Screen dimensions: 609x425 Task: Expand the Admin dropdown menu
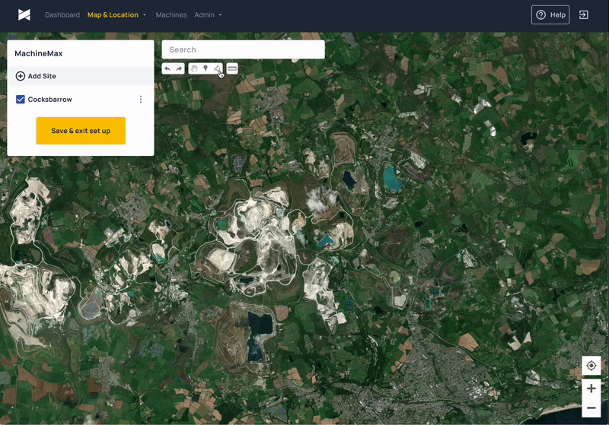coord(208,14)
